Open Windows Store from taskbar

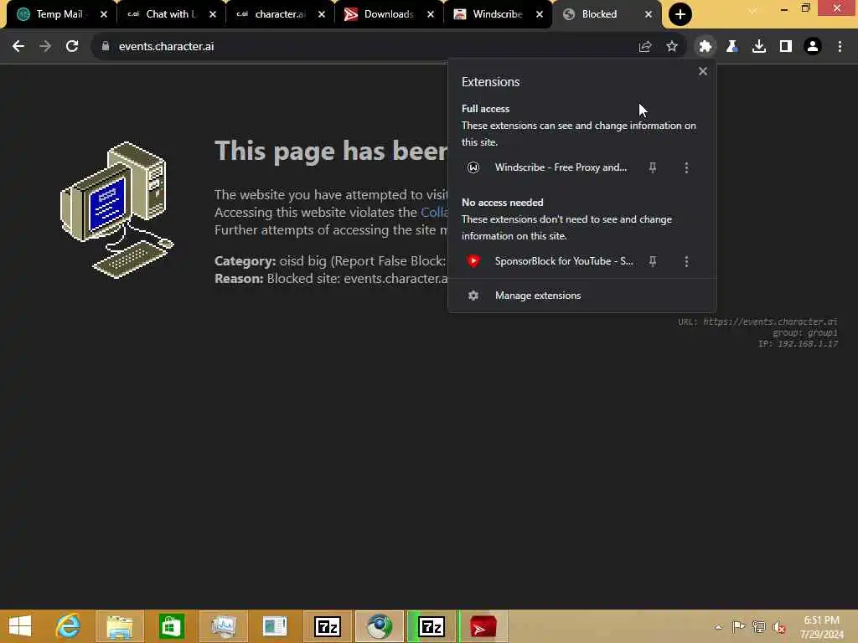pos(171,626)
